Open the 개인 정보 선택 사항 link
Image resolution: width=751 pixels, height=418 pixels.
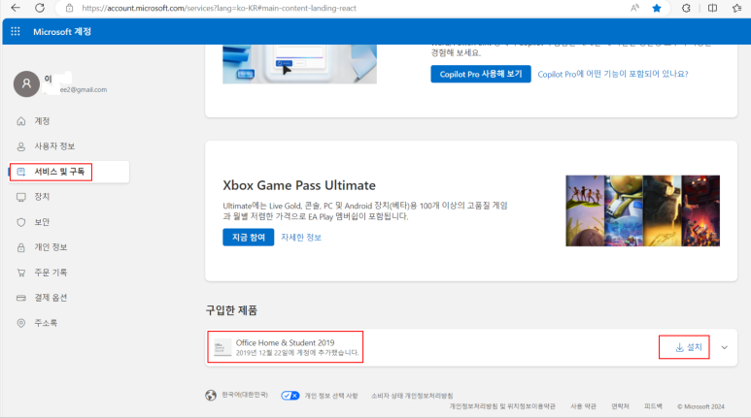pos(331,396)
